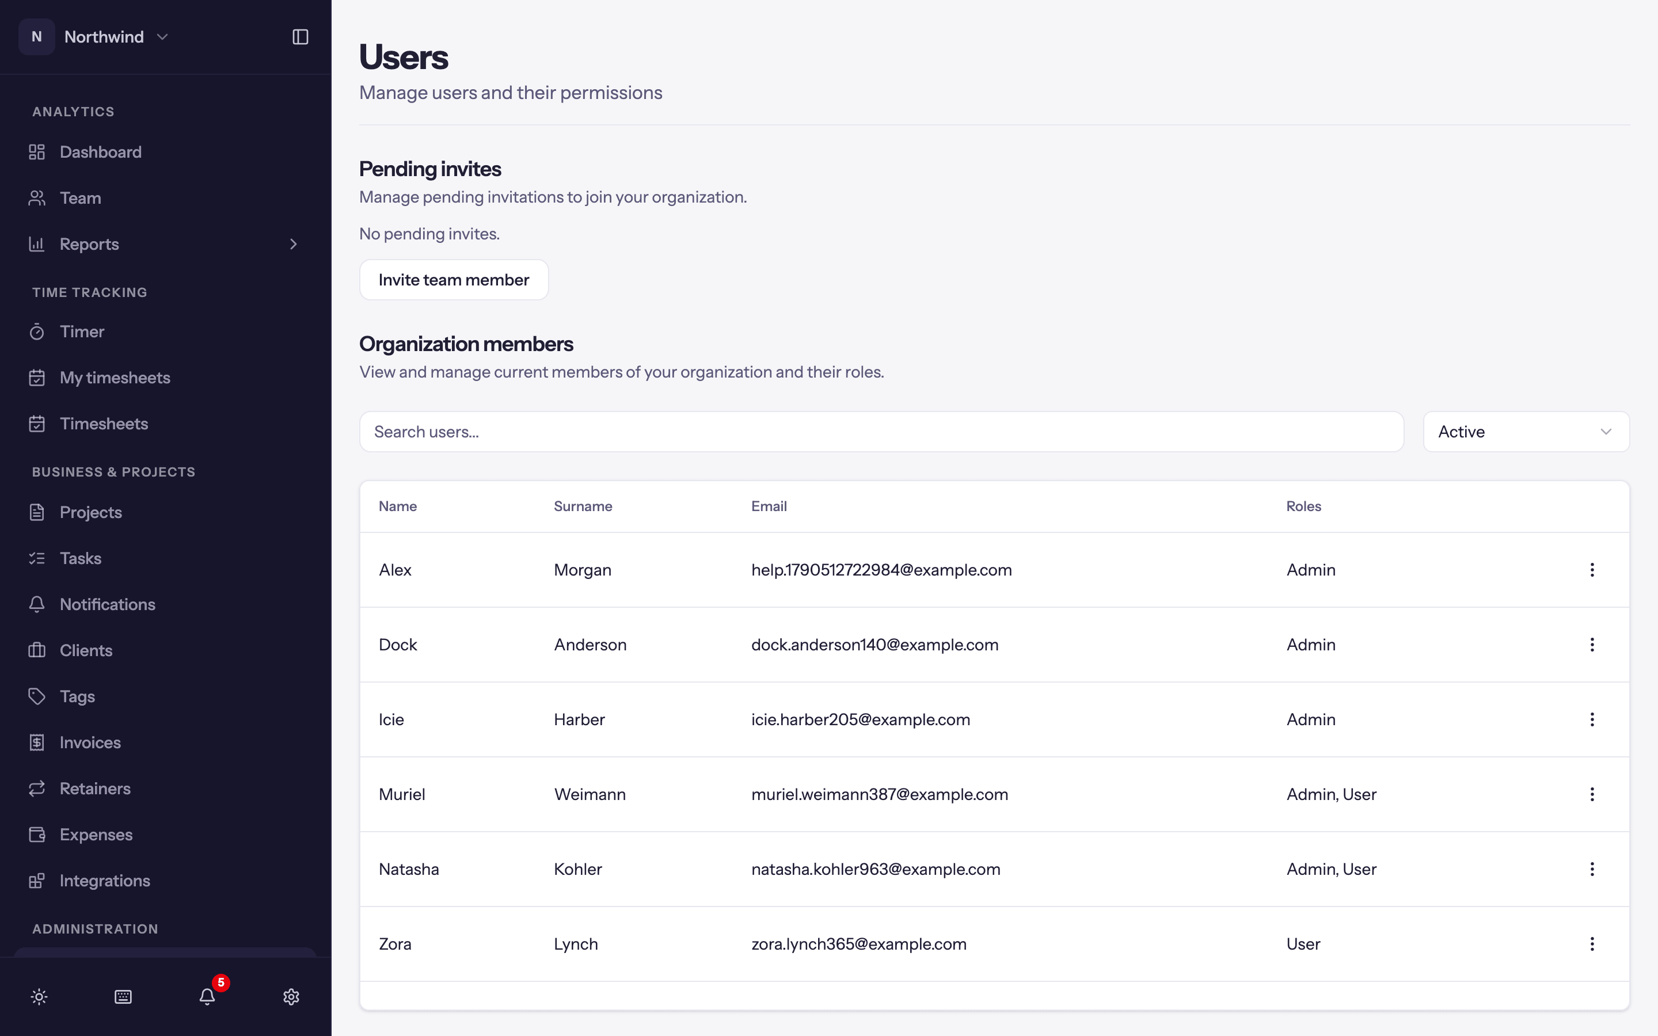The height and width of the screenshot is (1036, 1658).
Task: Open My timesheets from the sidebar
Action: point(165,378)
